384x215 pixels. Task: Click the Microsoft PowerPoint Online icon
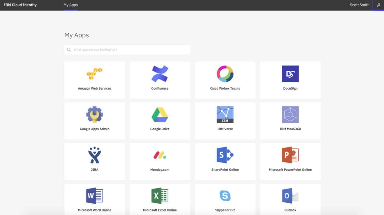click(x=290, y=155)
